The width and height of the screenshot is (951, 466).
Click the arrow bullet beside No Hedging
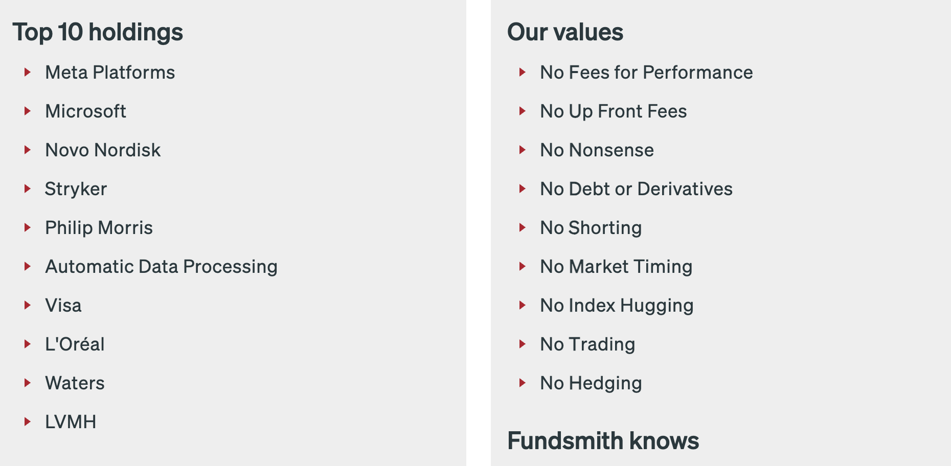coord(522,383)
